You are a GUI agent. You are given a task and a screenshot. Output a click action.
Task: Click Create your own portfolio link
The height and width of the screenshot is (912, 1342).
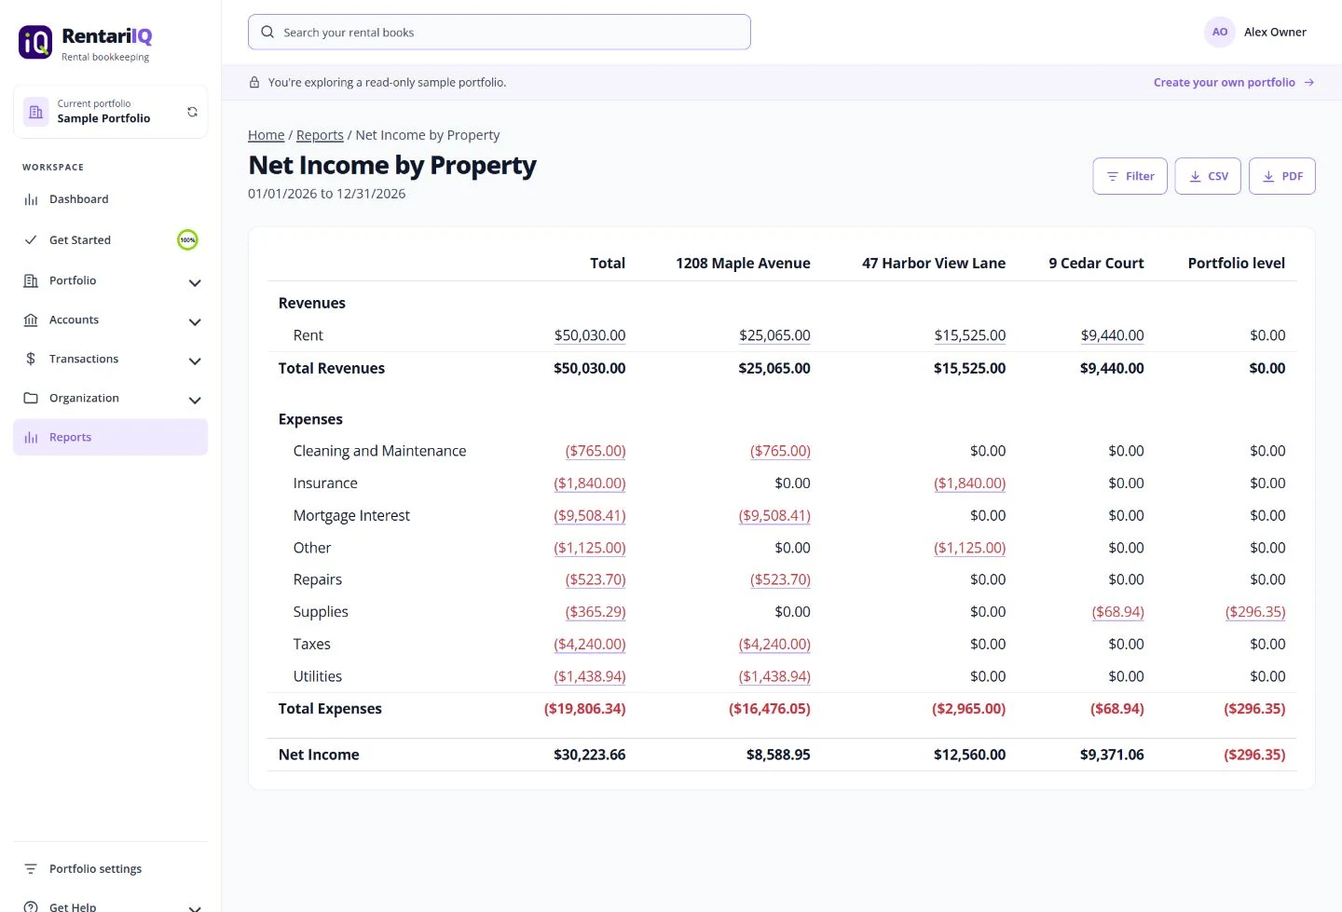pos(1234,82)
